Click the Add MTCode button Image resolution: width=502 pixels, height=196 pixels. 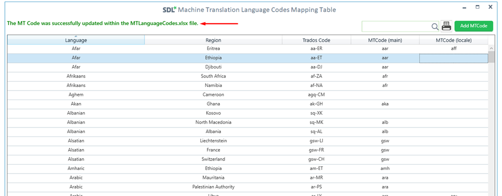point(473,26)
